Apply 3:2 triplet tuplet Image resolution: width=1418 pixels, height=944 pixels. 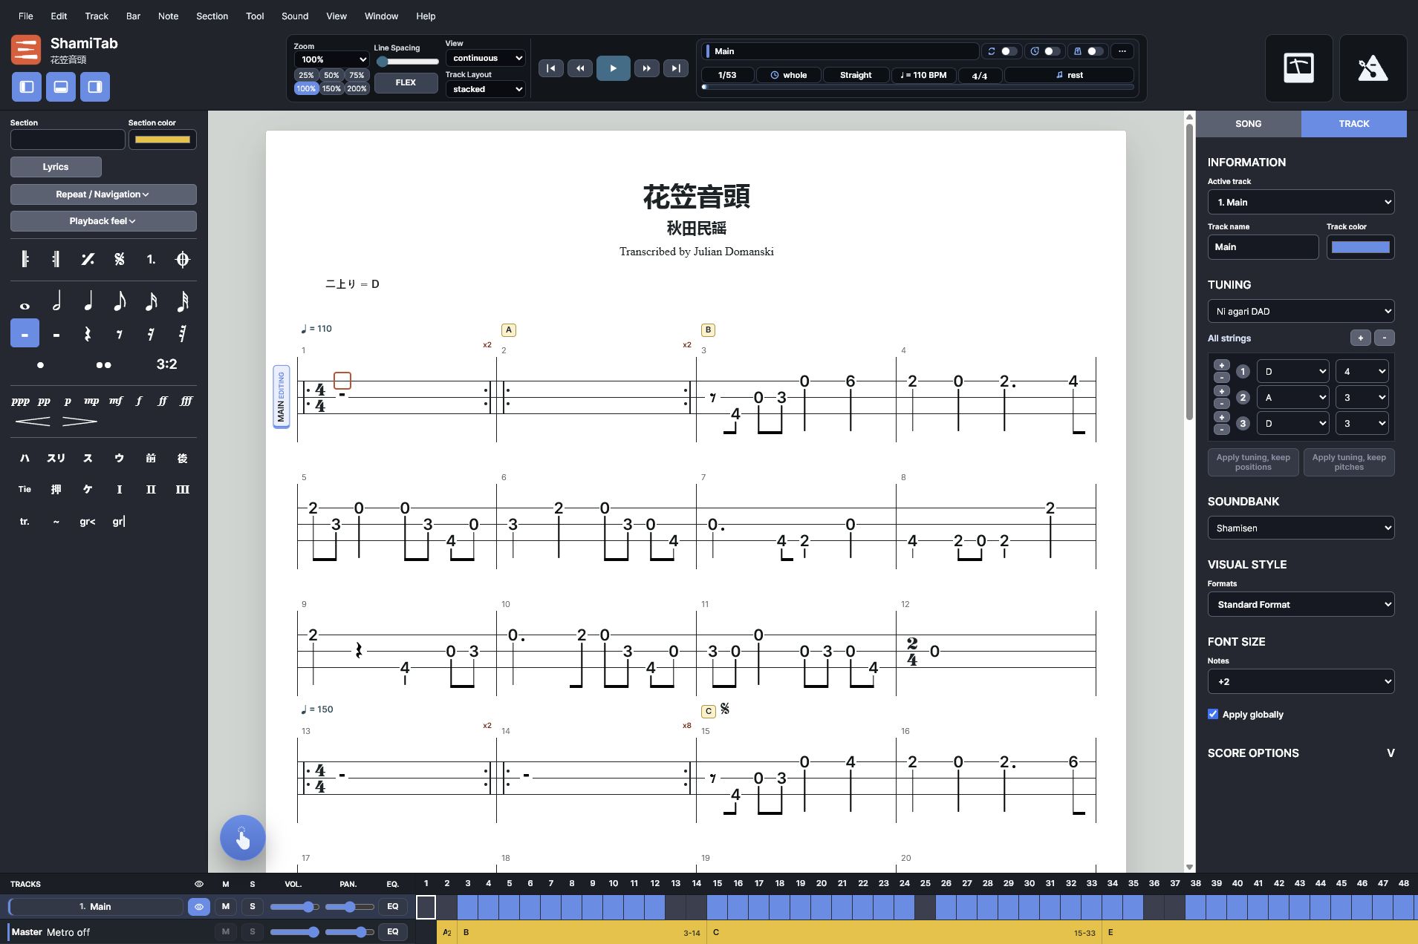coord(166,364)
